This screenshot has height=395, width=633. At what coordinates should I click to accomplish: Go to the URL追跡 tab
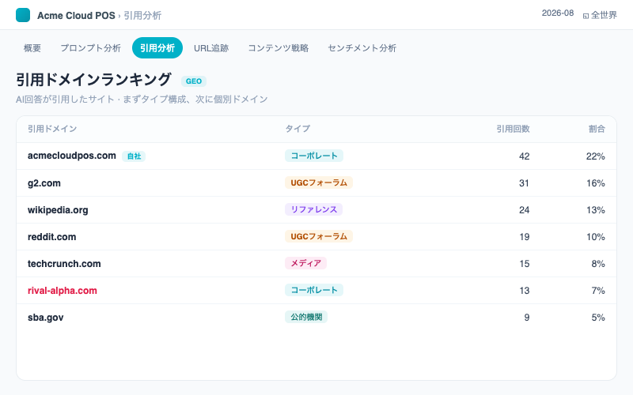[x=211, y=48]
